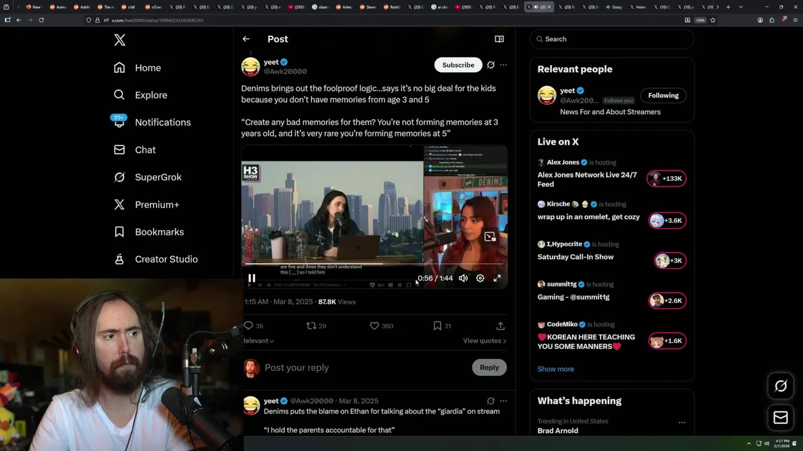The width and height of the screenshot is (803, 451).
Task: Open Bookmarks in the X sidebar
Action: pyautogui.click(x=149, y=232)
